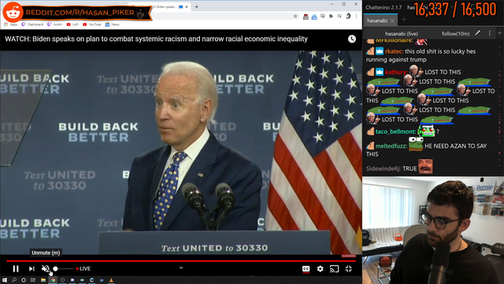Maximize the Chrome window
504x284 pixels.
pyautogui.click(x=344, y=4)
